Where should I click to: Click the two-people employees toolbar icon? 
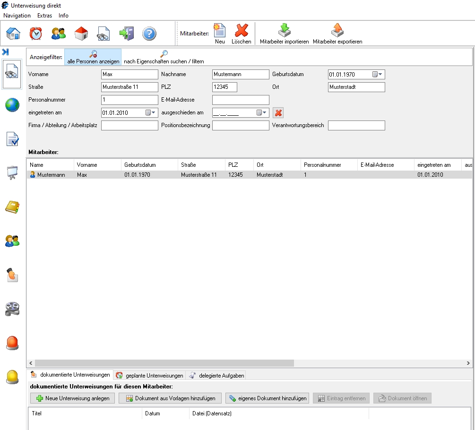tap(59, 34)
